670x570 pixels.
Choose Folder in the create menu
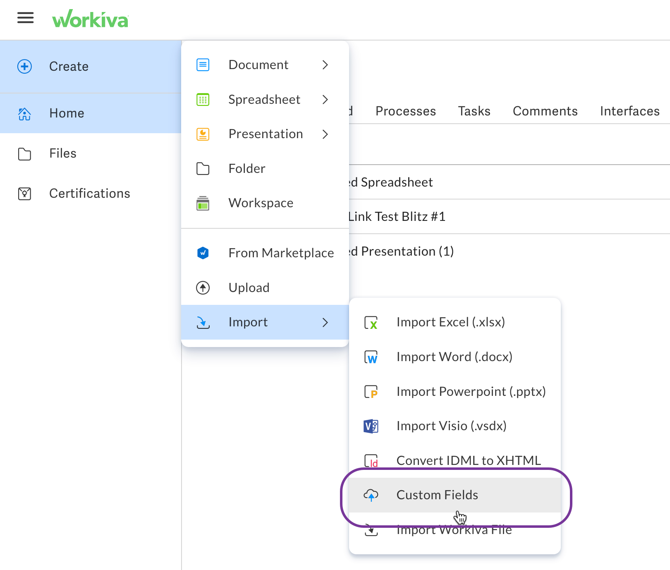coord(265,169)
